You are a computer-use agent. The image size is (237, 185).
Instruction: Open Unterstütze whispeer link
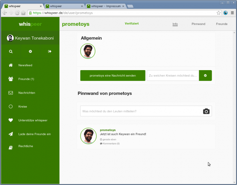(33, 120)
